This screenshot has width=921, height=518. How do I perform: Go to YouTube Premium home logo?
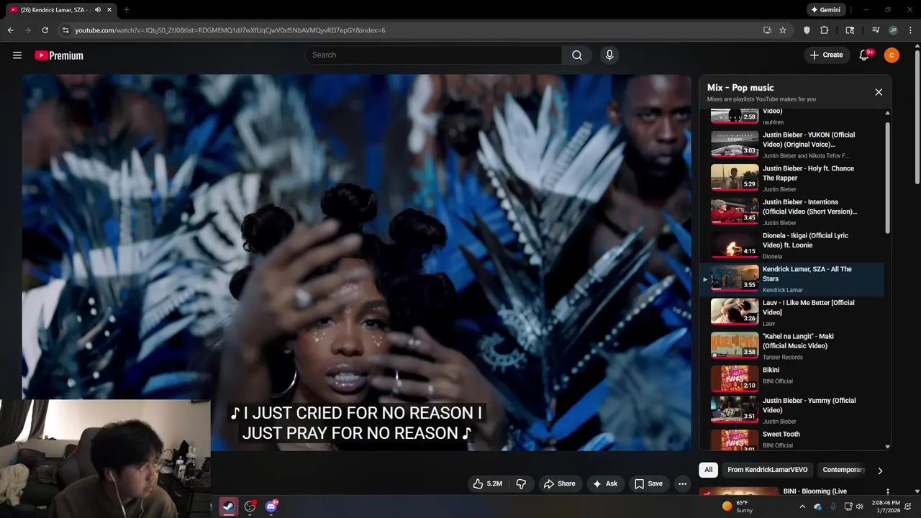coord(59,55)
